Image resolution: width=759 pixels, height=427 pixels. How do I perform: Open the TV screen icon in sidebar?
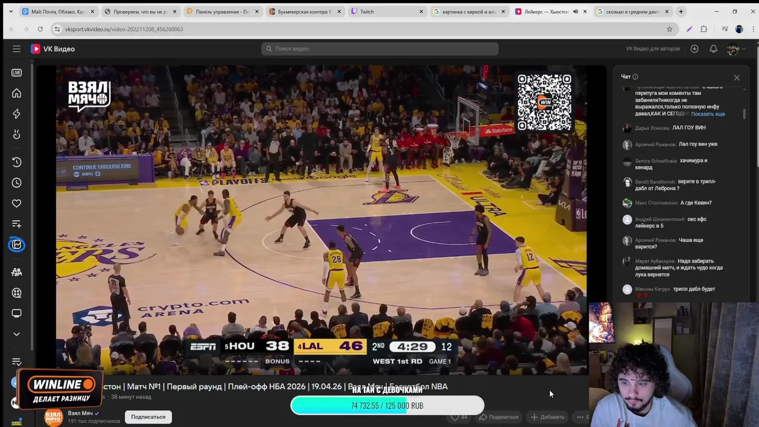[x=17, y=313]
